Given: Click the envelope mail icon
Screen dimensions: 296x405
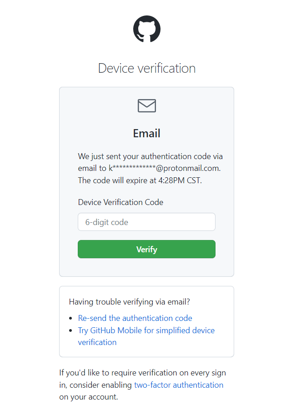Looking at the screenshot, I should pyautogui.click(x=147, y=105).
